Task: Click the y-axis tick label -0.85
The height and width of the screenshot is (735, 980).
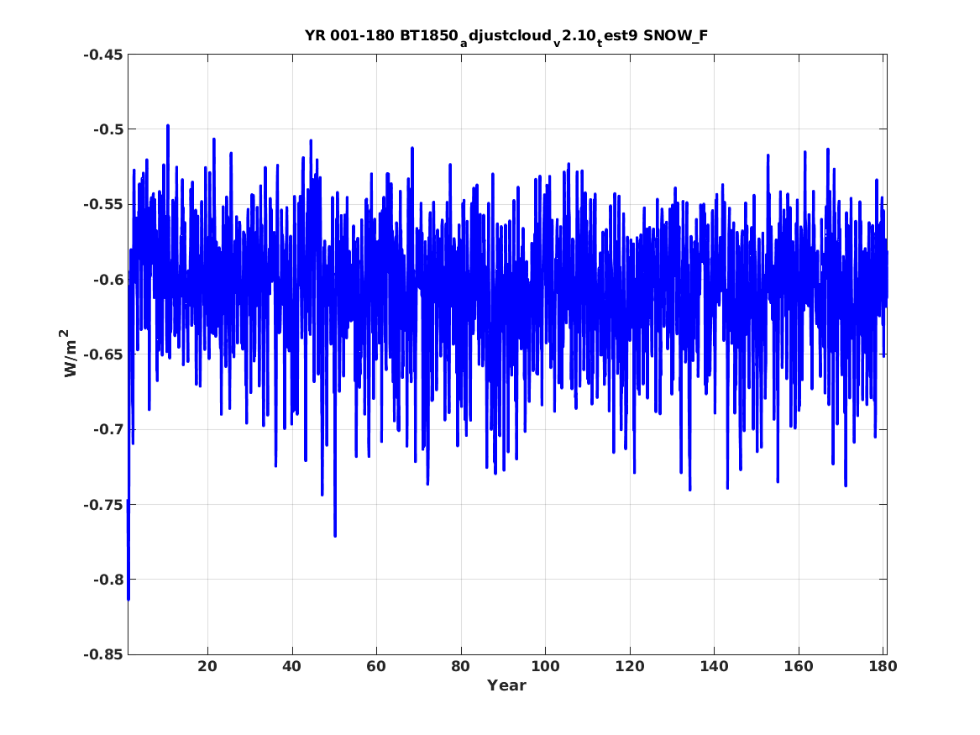Action: [103, 654]
